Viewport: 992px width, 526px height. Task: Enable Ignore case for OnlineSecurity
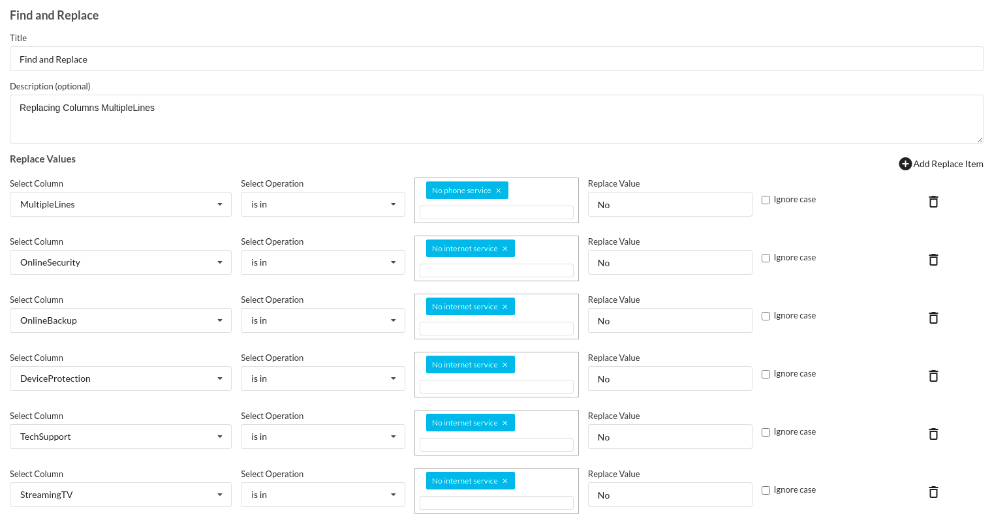click(x=766, y=258)
